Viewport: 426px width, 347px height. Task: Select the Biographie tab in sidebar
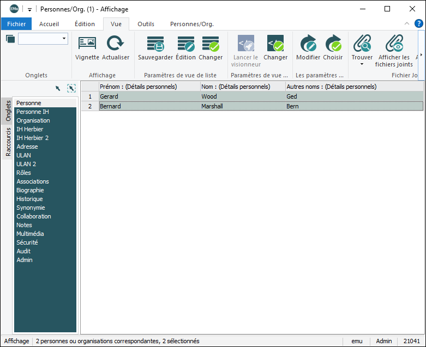coord(30,190)
